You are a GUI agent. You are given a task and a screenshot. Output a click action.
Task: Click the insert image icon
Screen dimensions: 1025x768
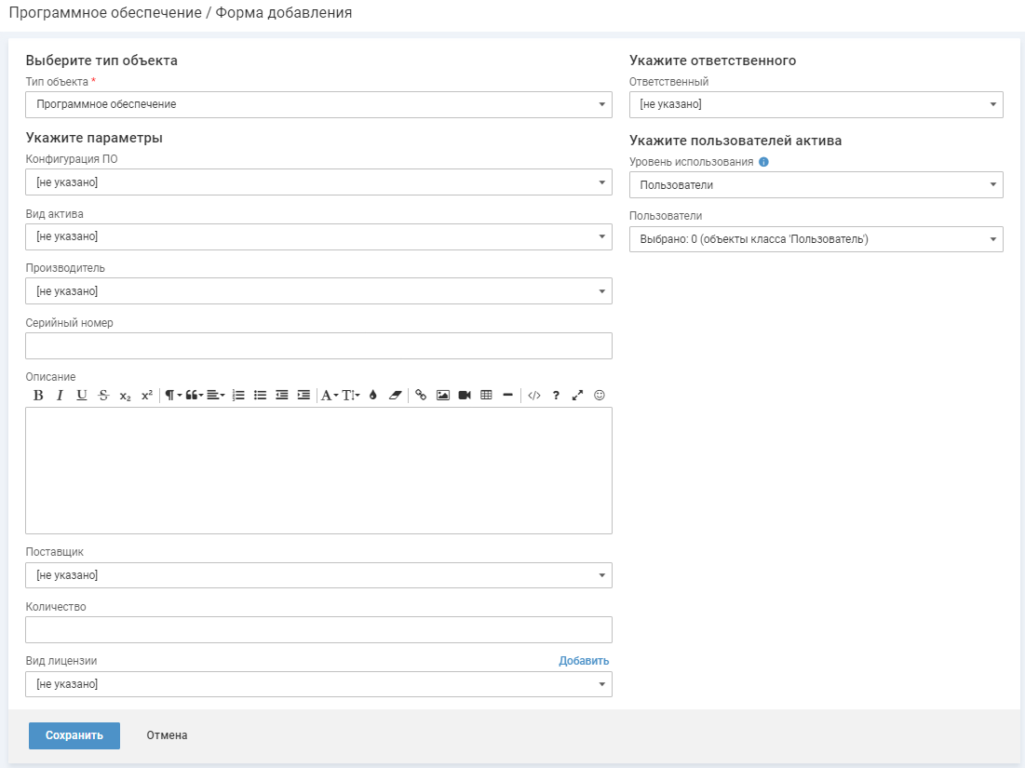(x=443, y=396)
